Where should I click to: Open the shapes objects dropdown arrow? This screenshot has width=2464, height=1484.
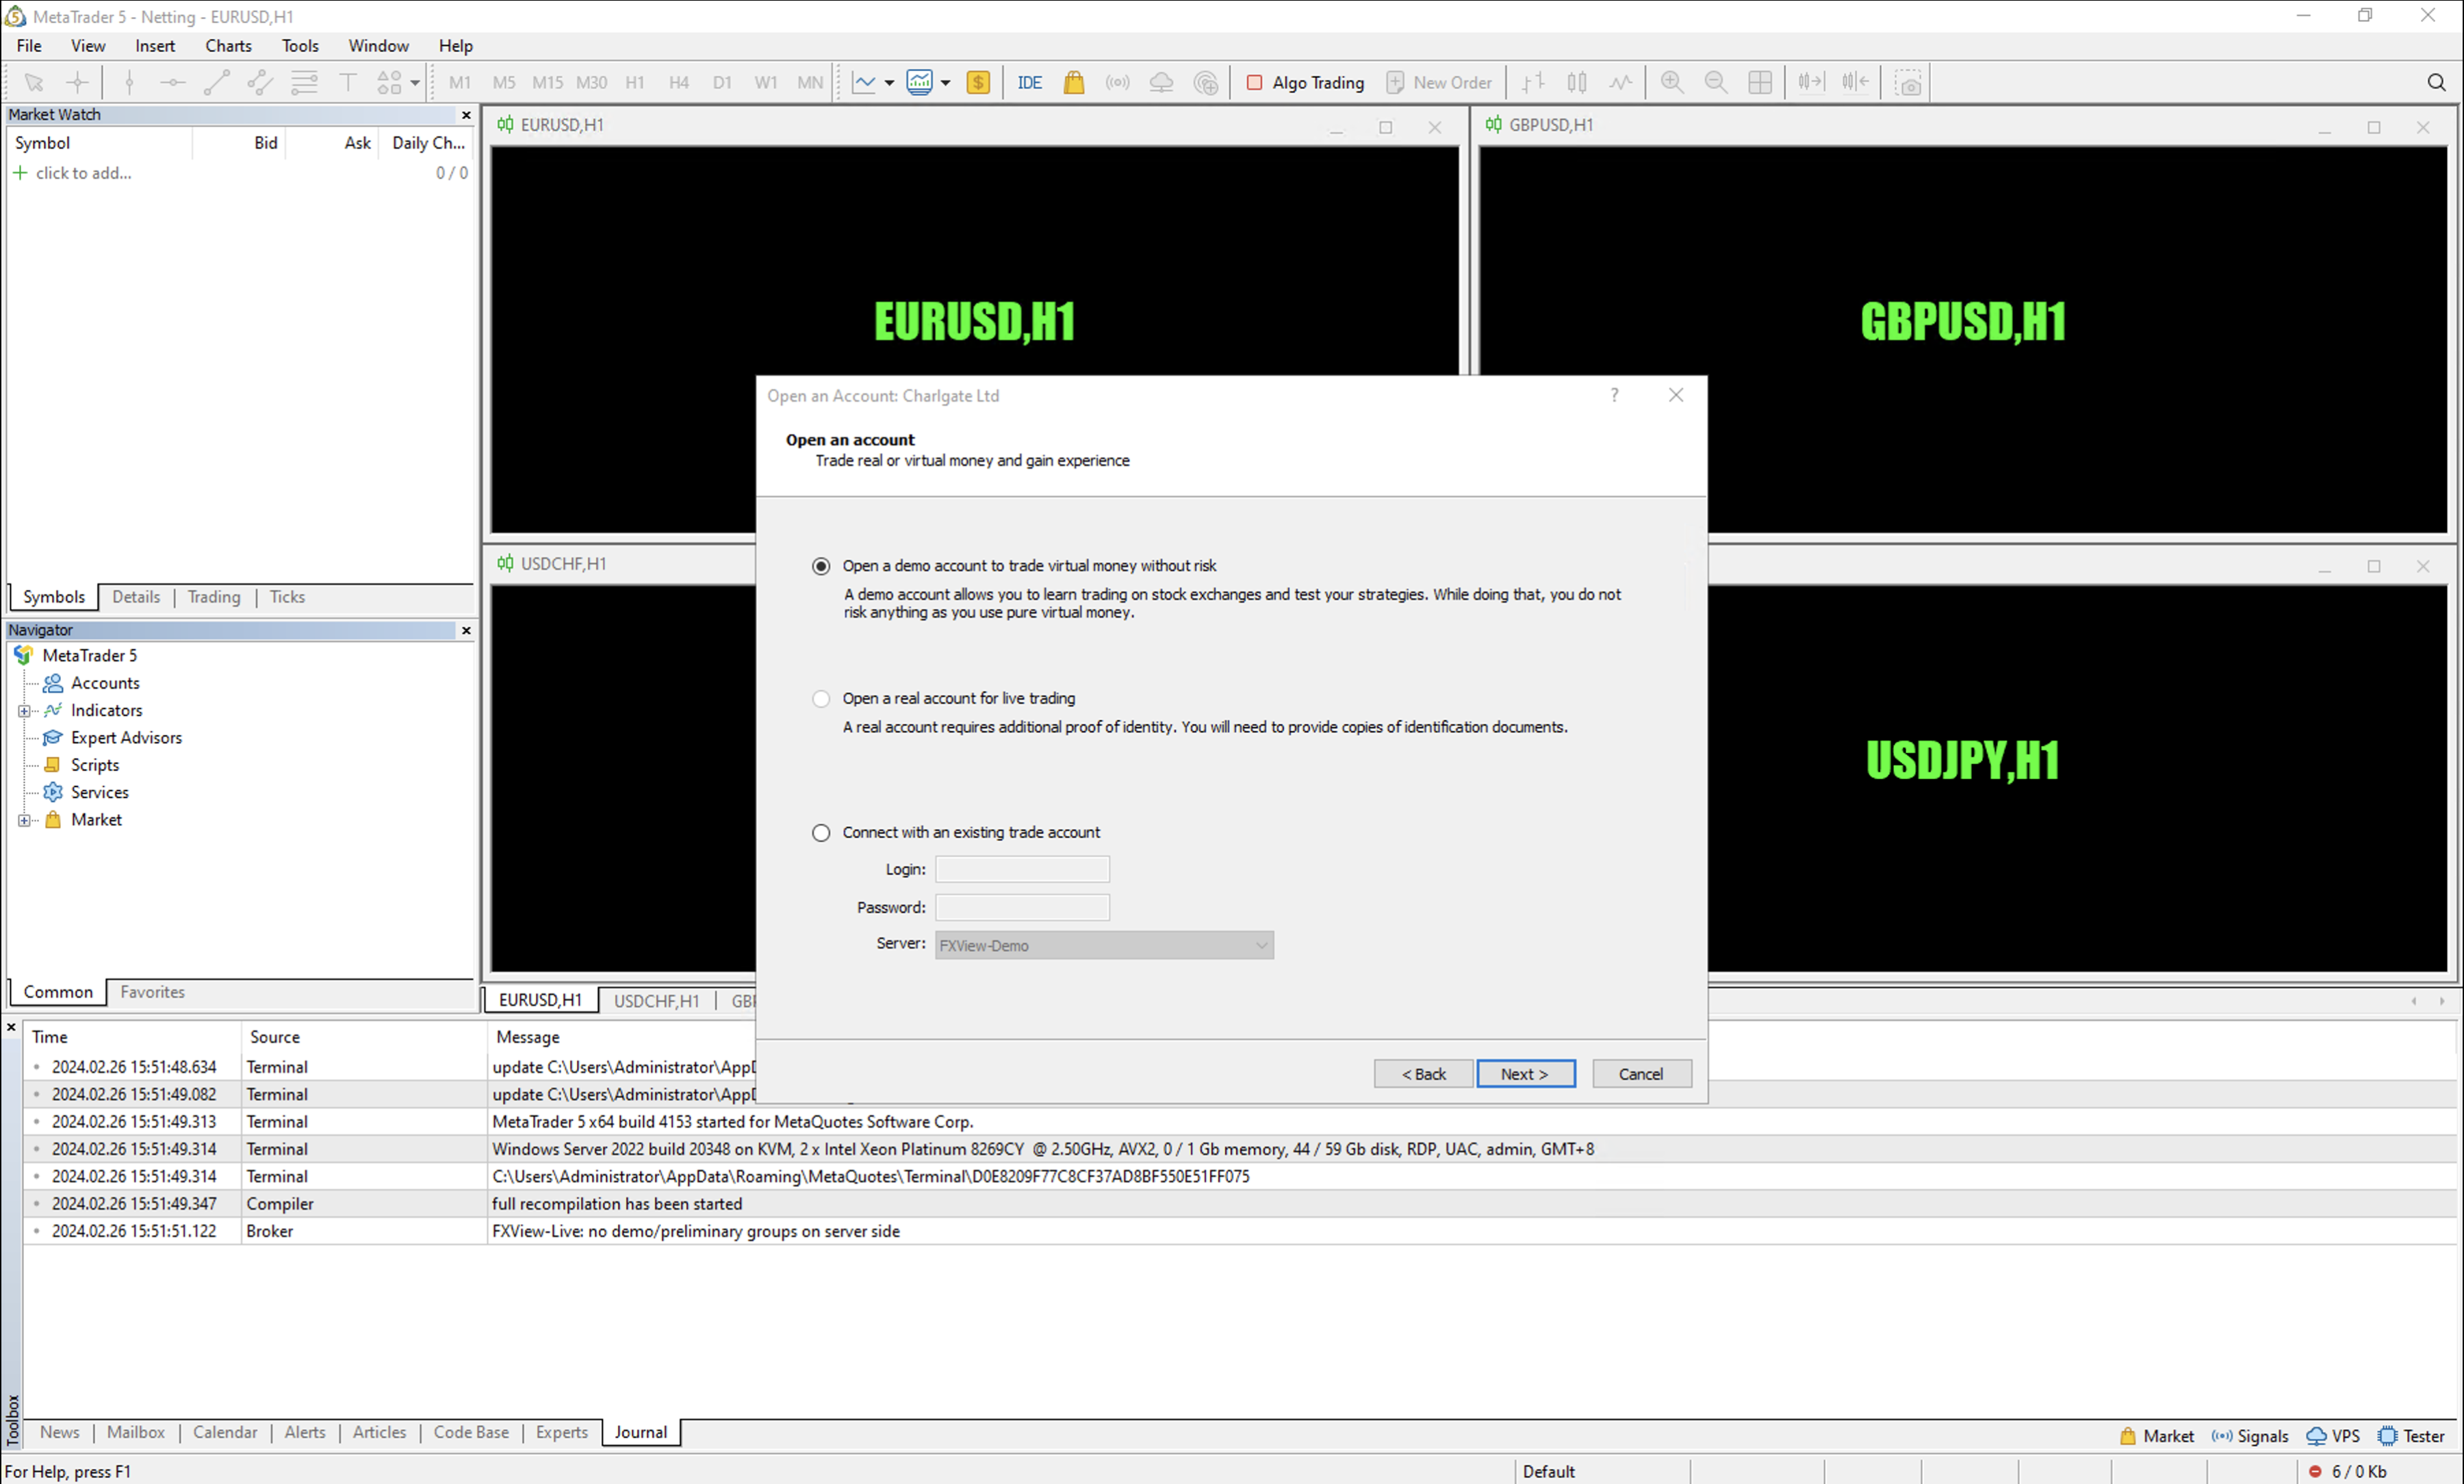(x=415, y=82)
